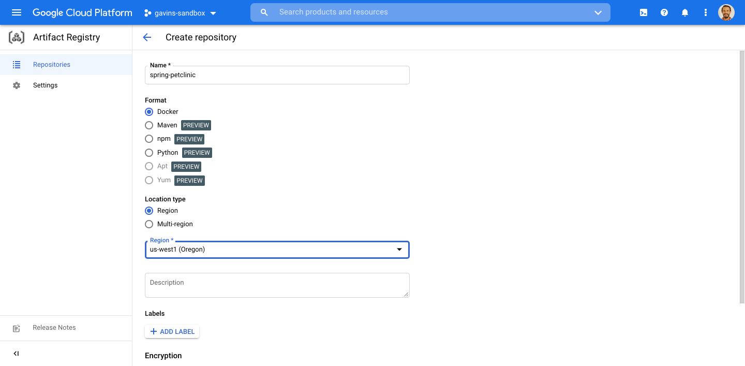Open the hamburger navigation menu
Viewport: 745px width, 366px height.
click(17, 12)
